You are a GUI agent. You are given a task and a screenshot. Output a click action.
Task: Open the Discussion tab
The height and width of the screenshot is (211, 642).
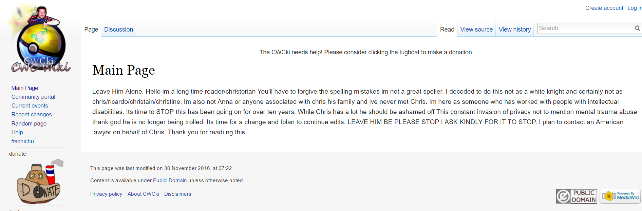(118, 30)
